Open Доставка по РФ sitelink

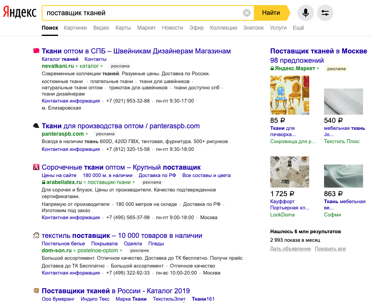pos(157,175)
